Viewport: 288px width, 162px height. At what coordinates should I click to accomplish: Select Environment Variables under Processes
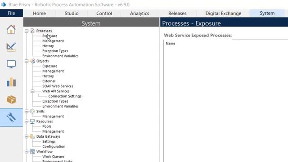[60, 56]
